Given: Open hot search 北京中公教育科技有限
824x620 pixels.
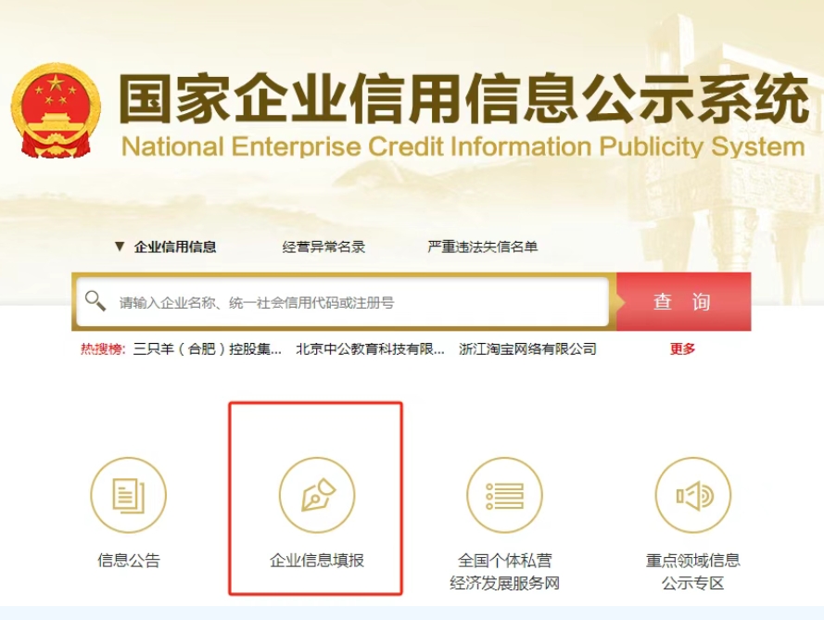Looking at the screenshot, I should point(370,348).
